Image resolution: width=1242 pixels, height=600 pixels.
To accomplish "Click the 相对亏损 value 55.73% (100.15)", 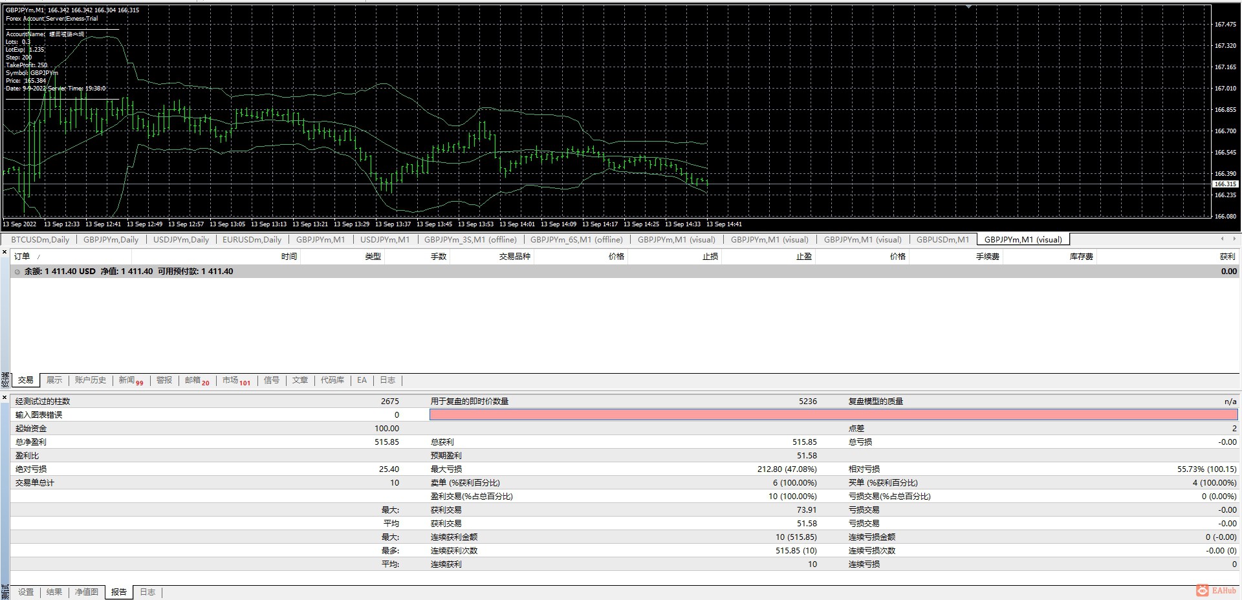I will tap(1206, 469).
